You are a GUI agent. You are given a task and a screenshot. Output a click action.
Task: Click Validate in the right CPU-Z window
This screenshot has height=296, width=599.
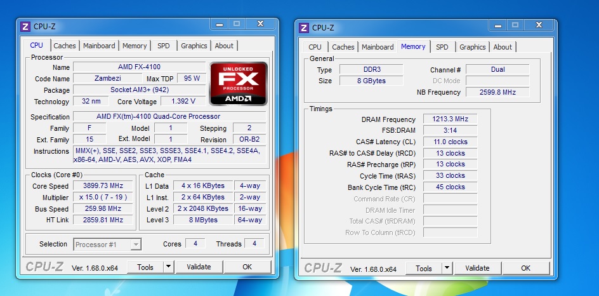[x=478, y=268]
